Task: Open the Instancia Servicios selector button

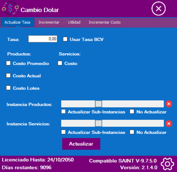Action: click(99, 123)
